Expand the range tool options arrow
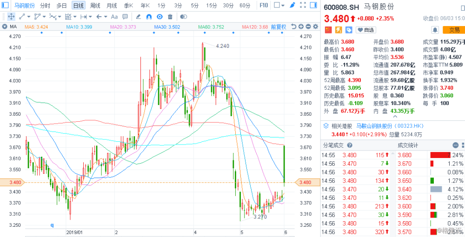Screen dimensions: 465x237 90,17
